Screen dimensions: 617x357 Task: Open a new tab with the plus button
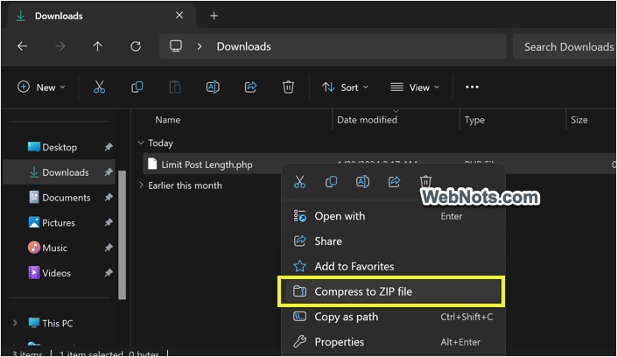click(x=214, y=16)
